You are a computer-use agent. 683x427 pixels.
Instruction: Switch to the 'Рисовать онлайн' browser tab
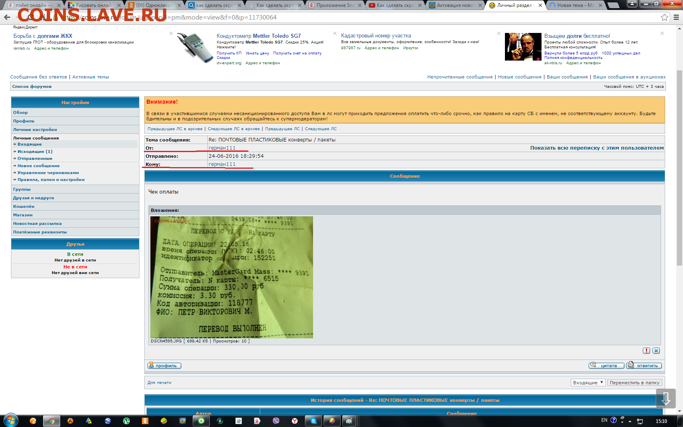[94, 5]
